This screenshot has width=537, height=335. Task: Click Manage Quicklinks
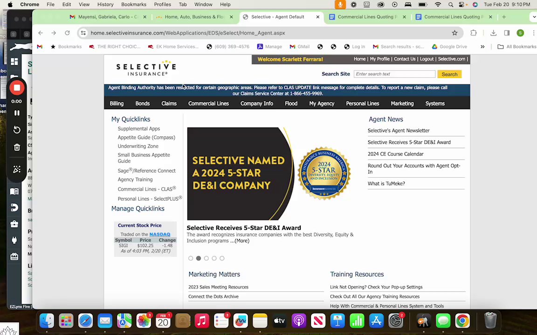(x=138, y=208)
